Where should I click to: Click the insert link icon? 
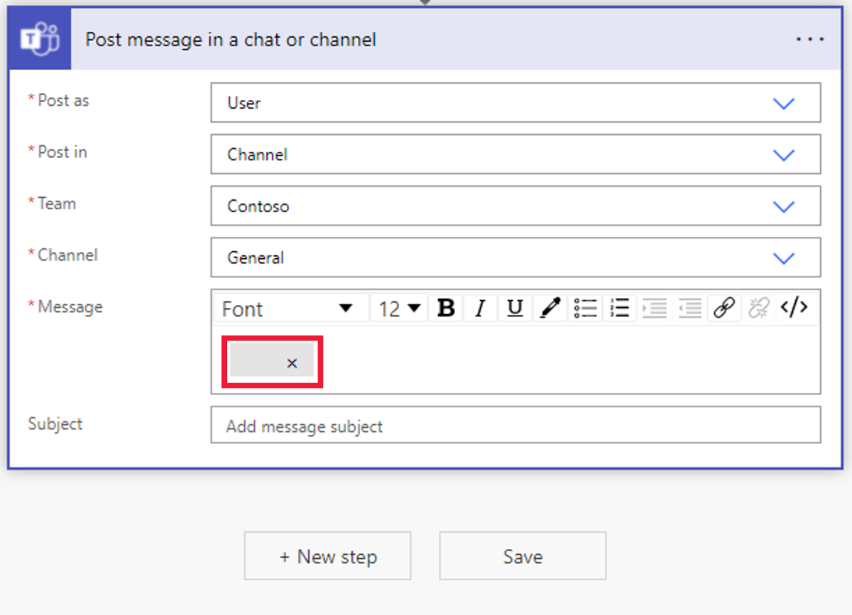pos(723,309)
